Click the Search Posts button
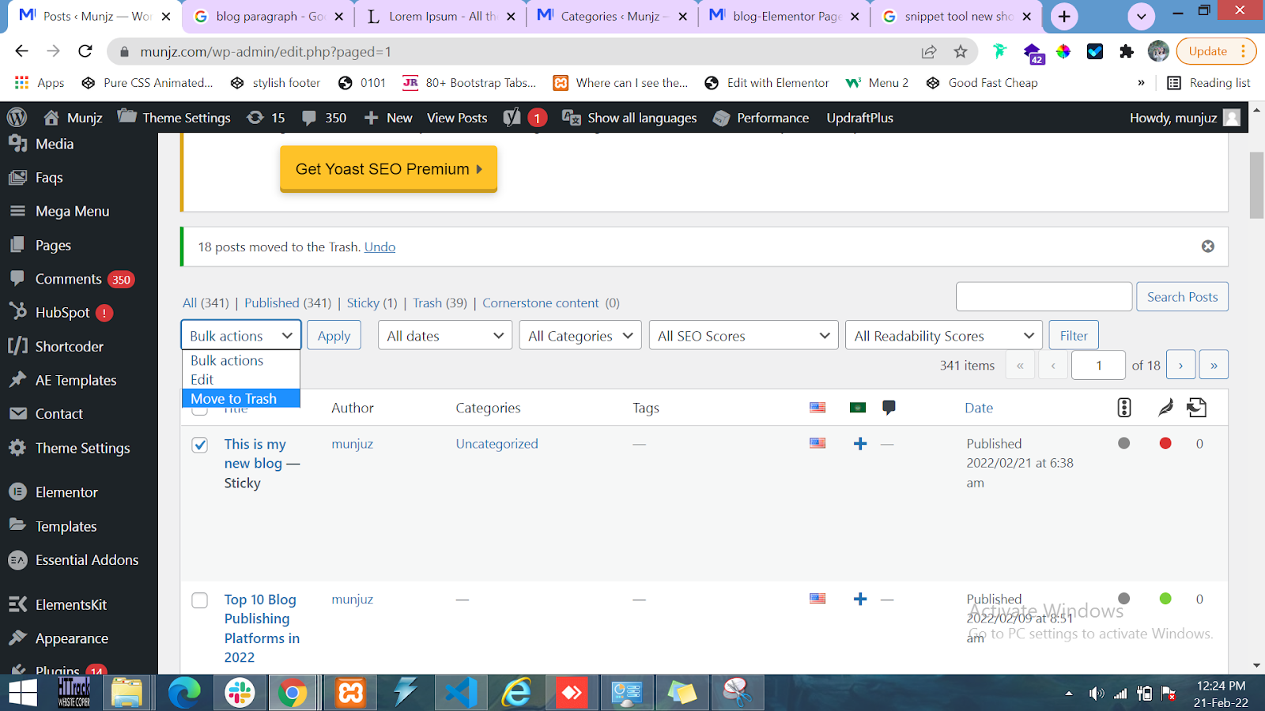Screen dimensions: 1265x711 (x=1182, y=296)
